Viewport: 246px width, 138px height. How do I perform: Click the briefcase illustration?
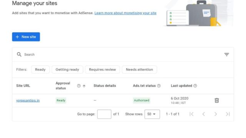pyautogui.click(x=201, y=14)
